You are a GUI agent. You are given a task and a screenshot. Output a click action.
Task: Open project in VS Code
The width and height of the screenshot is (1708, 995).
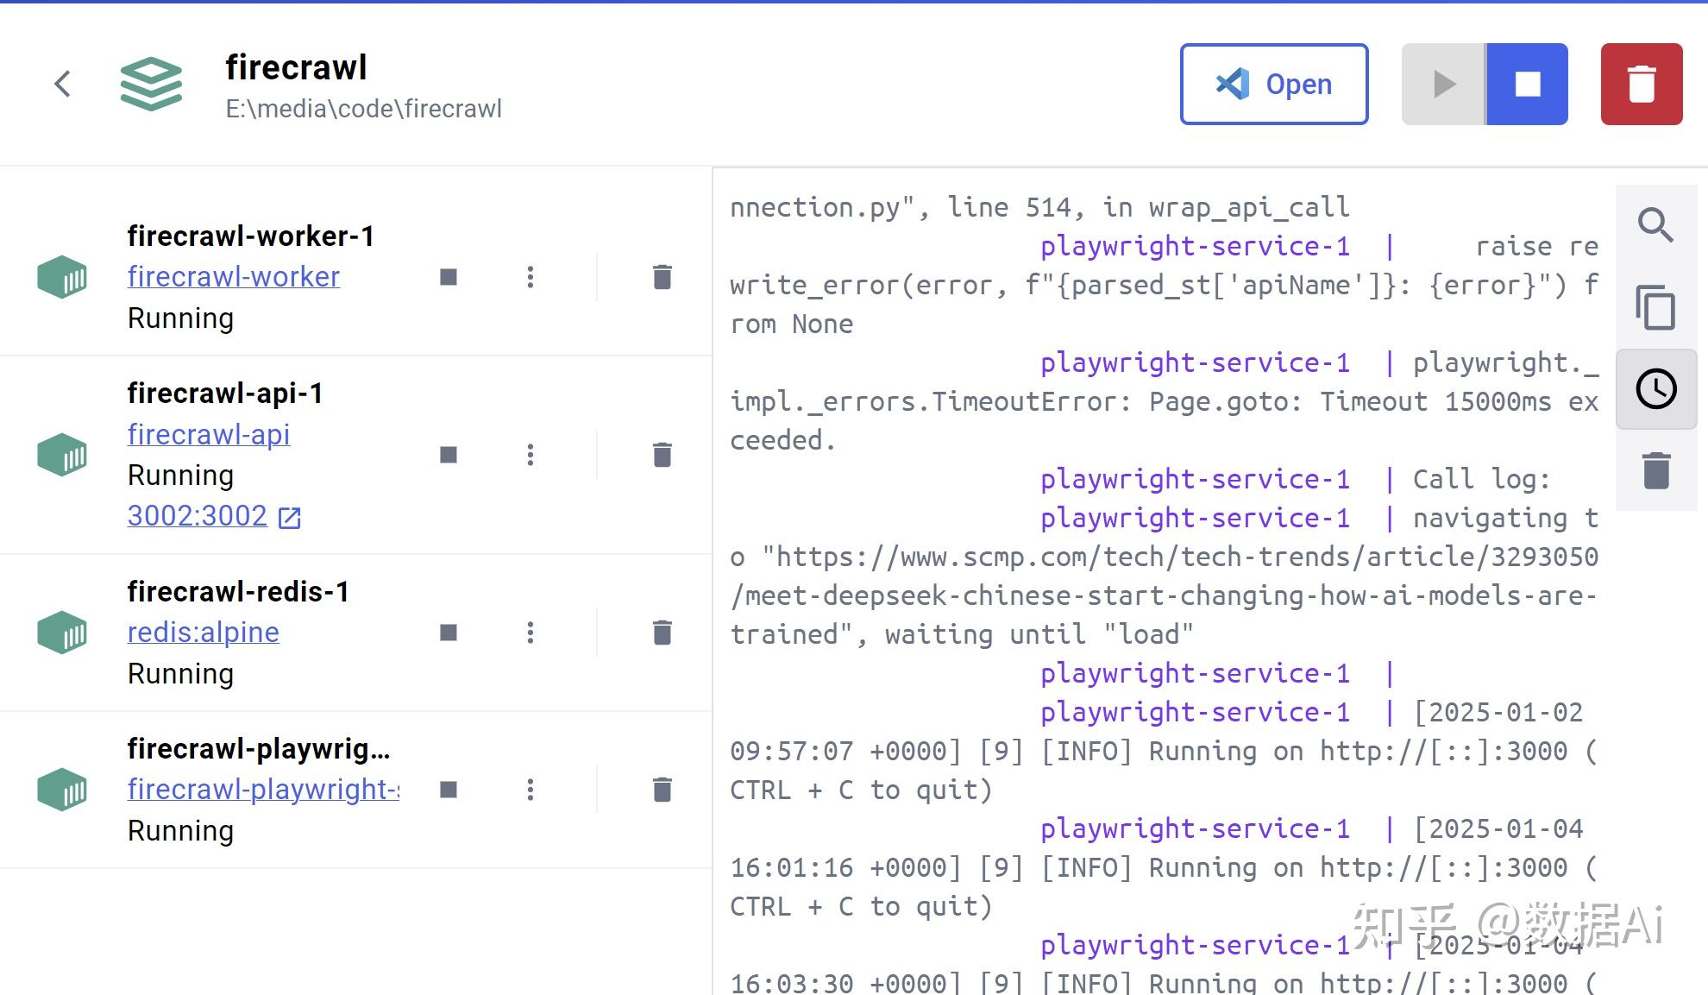pyautogui.click(x=1273, y=84)
